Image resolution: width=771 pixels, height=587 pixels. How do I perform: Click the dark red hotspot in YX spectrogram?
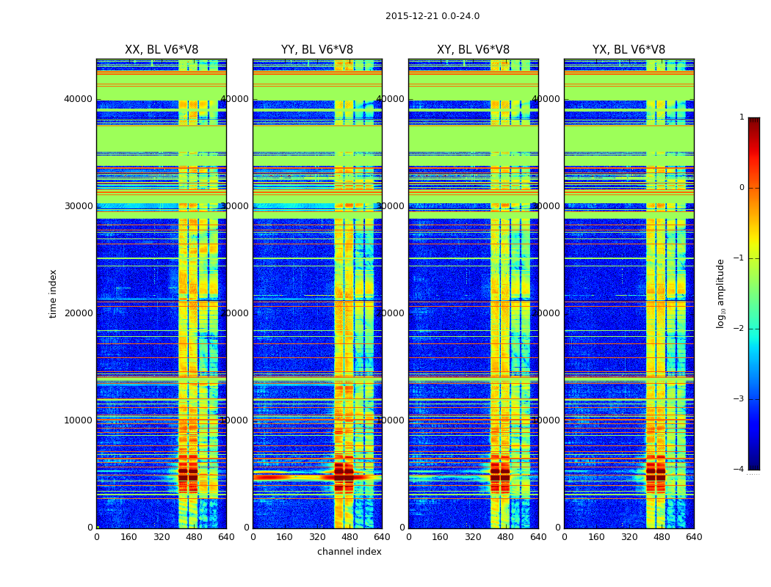tap(656, 475)
